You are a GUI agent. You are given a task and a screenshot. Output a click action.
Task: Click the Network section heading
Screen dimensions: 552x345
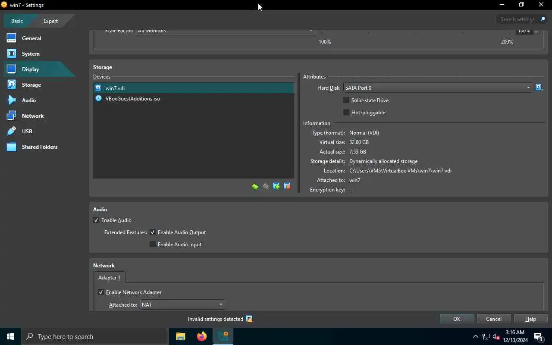[x=104, y=266]
